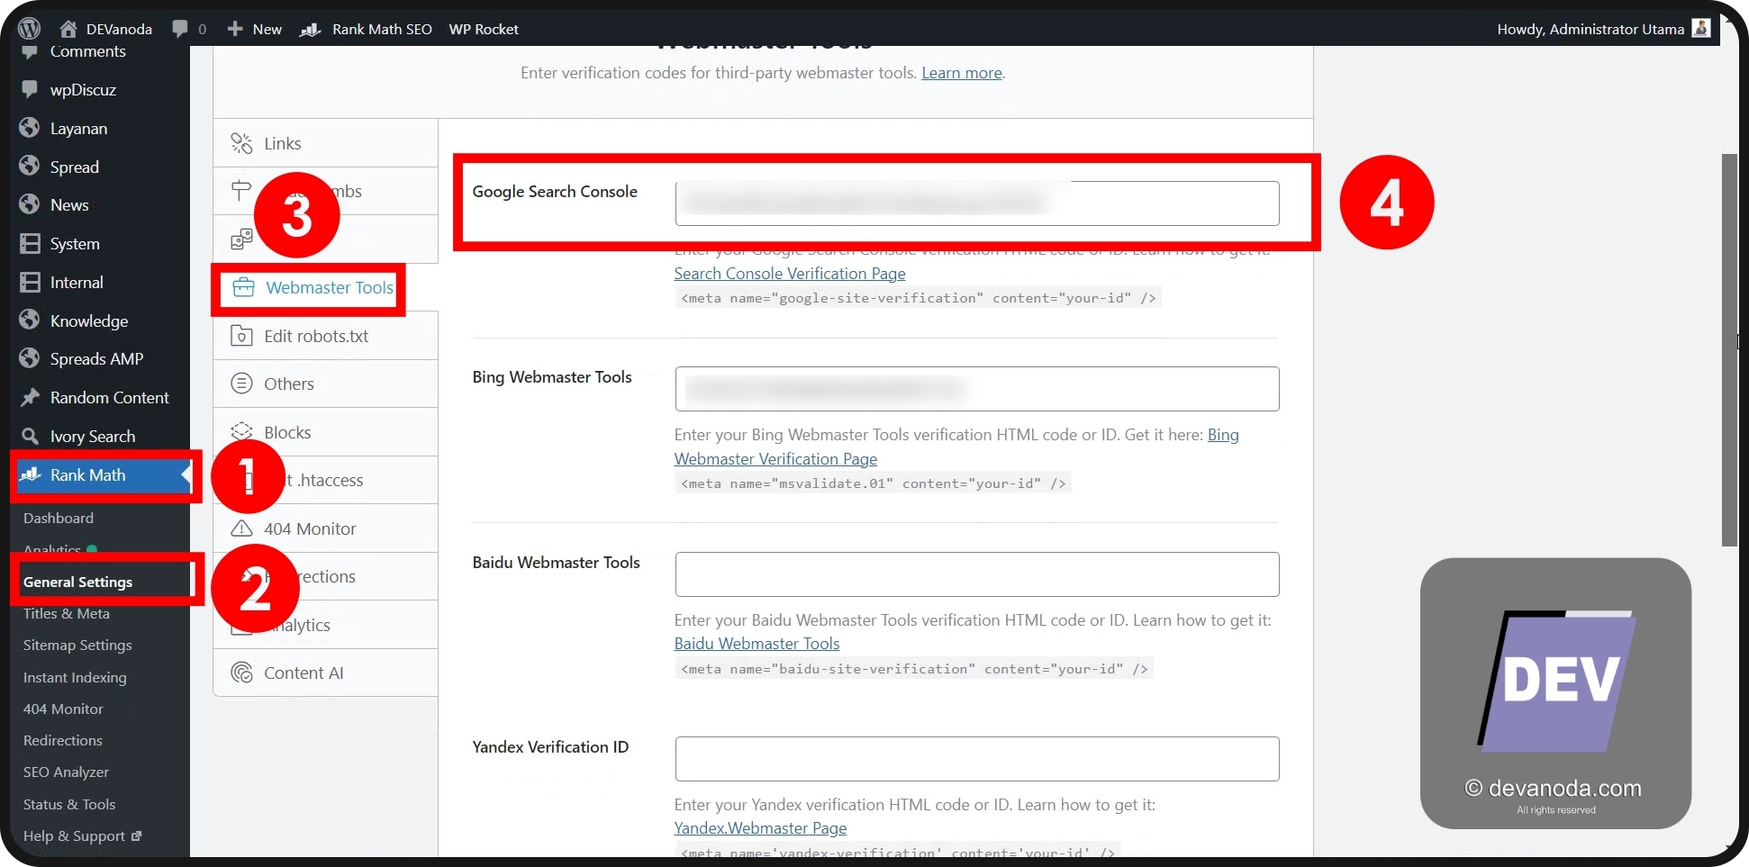
Task: Open Status & Tools submenu
Action: point(69,804)
